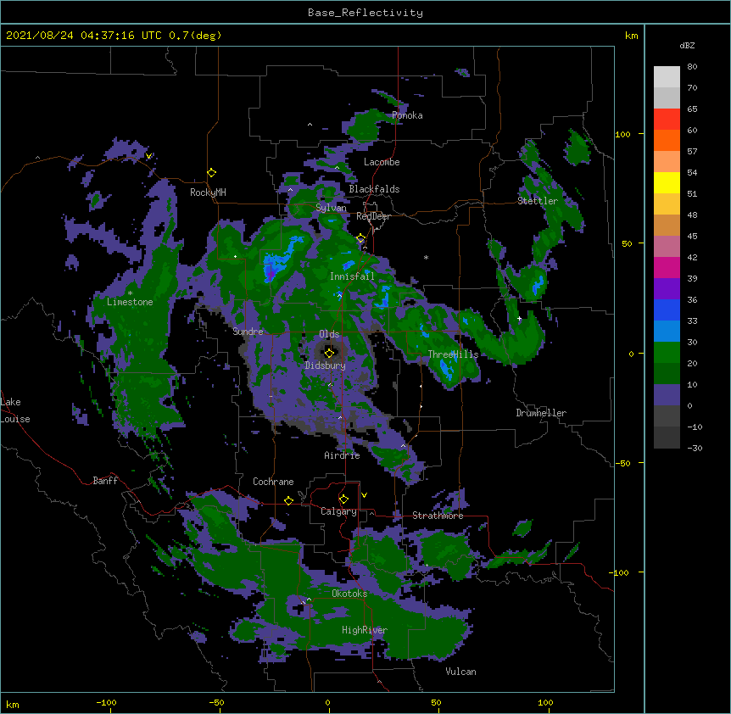Click the Olds town label
Image resolution: width=731 pixels, height=714 pixels.
[329, 334]
